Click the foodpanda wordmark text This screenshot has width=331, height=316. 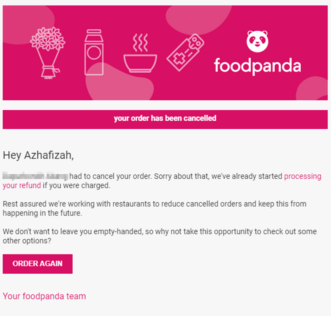pos(257,66)
